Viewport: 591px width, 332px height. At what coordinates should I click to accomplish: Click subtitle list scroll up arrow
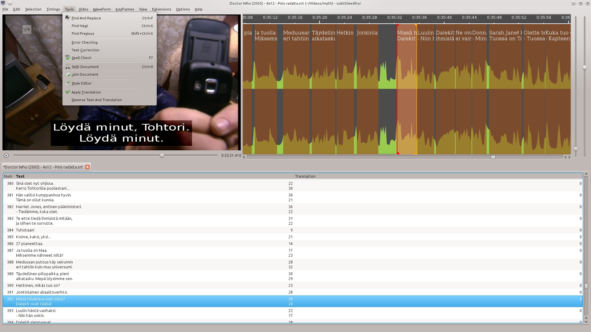tap(586, 174)
